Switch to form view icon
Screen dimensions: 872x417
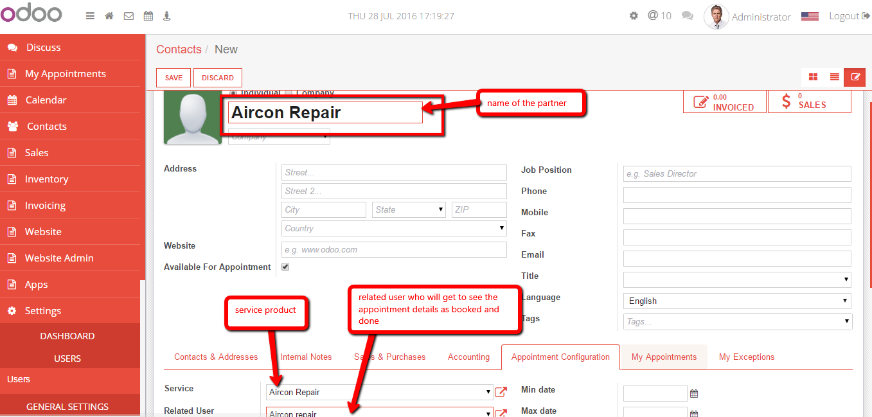coord(855,77)
